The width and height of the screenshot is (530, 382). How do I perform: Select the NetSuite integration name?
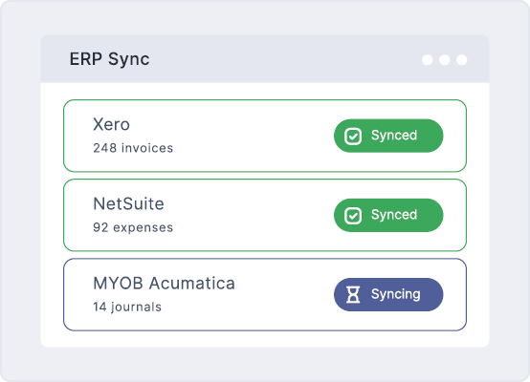pos(128,203)
